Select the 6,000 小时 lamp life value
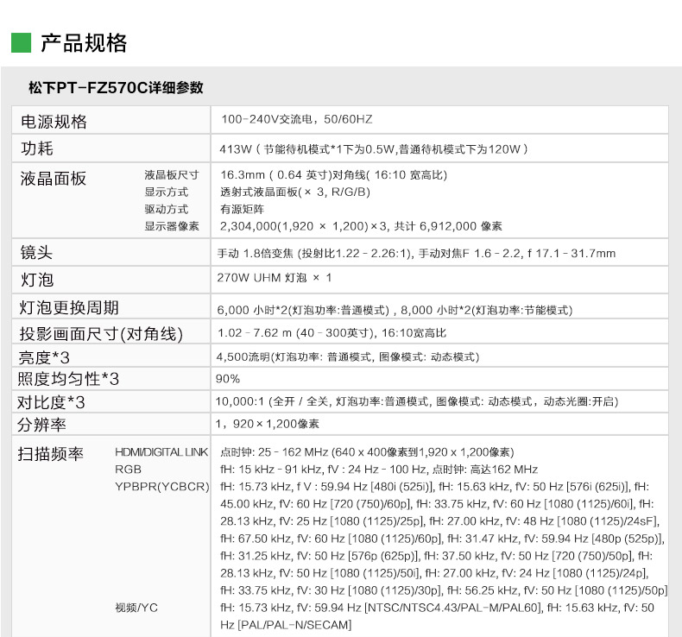This screenshot has width=682, height=637. tap(395, 310)
